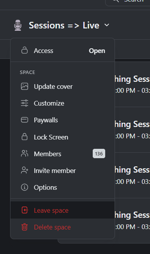
Task: Open the Members list
Action: pyautogui.click(x=62, y=154)
